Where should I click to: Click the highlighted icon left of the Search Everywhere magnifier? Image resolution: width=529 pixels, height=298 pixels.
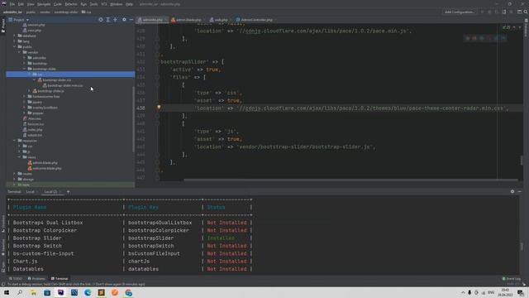coord(520,12)
